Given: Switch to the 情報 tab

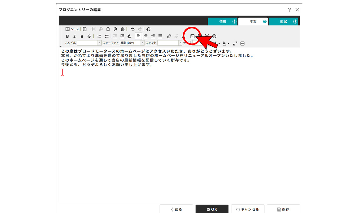Looking at the screenshot, I should coord(223,22).
